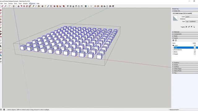The width and height of the screenshot is (198, 111).
Task: Switch to Front view house icon
Action: click(x=73, y=6)
